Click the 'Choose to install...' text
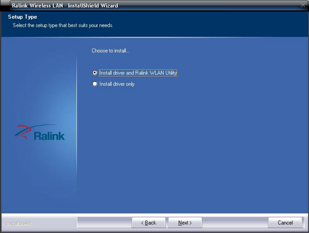This screenshot has height=233, width=309. coord(111,51)
